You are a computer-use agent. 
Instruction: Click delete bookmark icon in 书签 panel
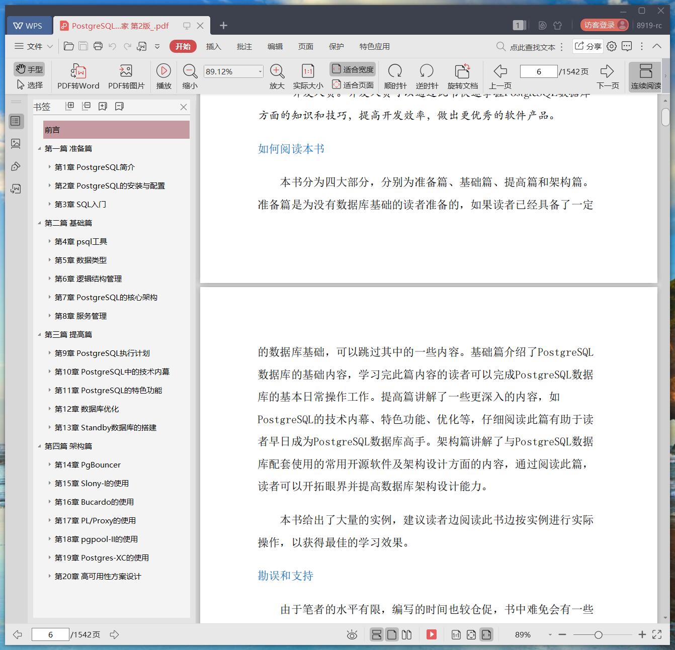click(x=119, y=106)
